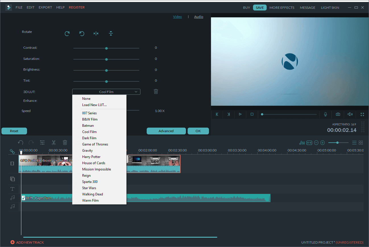Click the scissors split tool
369x247 pixels.
click(53, 143)
